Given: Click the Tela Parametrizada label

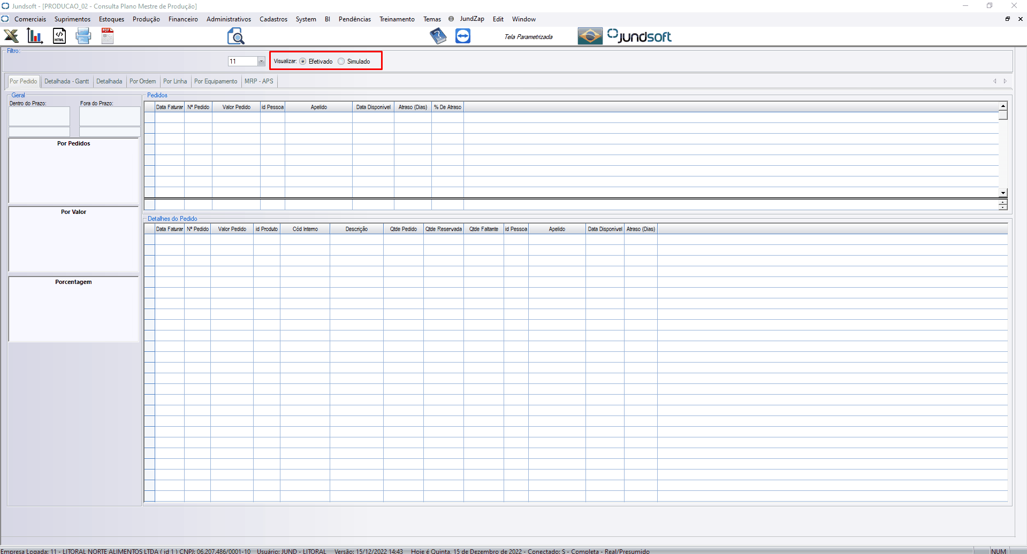Looking at the screenshot, I should (529, 37).
